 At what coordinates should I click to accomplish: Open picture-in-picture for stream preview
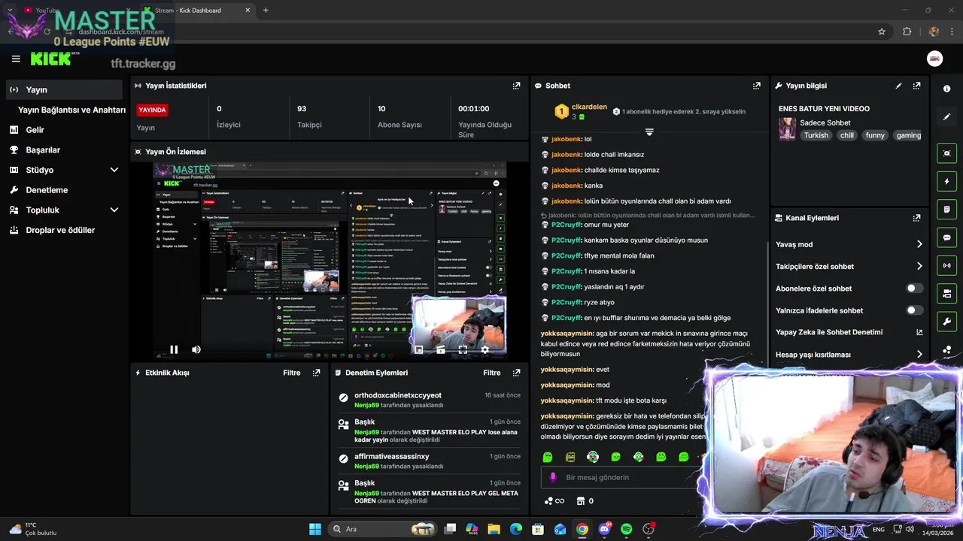point(419,349)
